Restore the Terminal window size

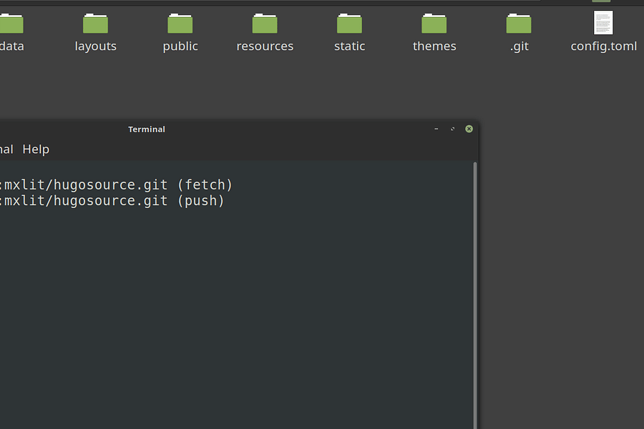(452, 129)
